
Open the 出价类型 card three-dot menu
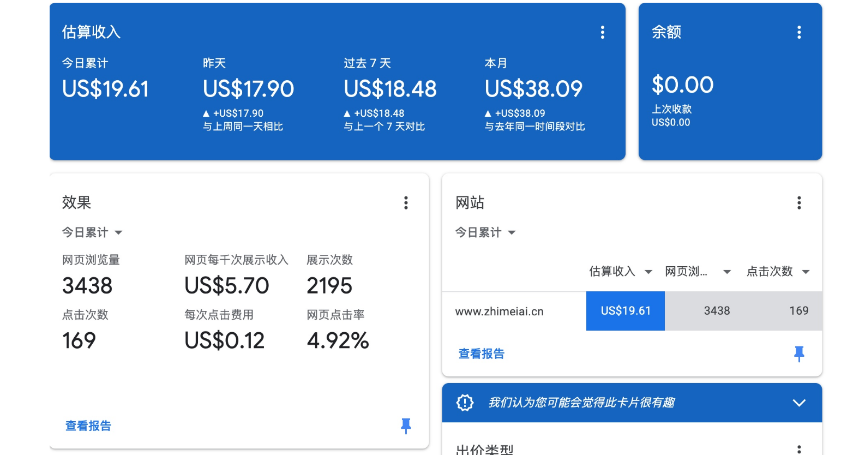click(x=799, y=449)
